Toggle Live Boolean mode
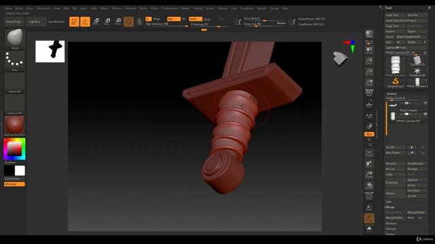435x244 pixels. (56, 22)
